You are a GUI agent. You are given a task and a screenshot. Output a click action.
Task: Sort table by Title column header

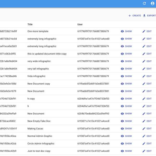pyautogui.click(x=30, y=24)
